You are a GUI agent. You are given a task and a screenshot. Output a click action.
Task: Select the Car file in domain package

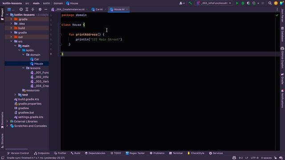tap(37, 59)
